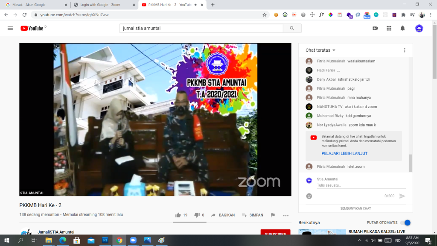Open Chrome extensions puzzle icon
This screenshot has height=246, width=437.
403,15
